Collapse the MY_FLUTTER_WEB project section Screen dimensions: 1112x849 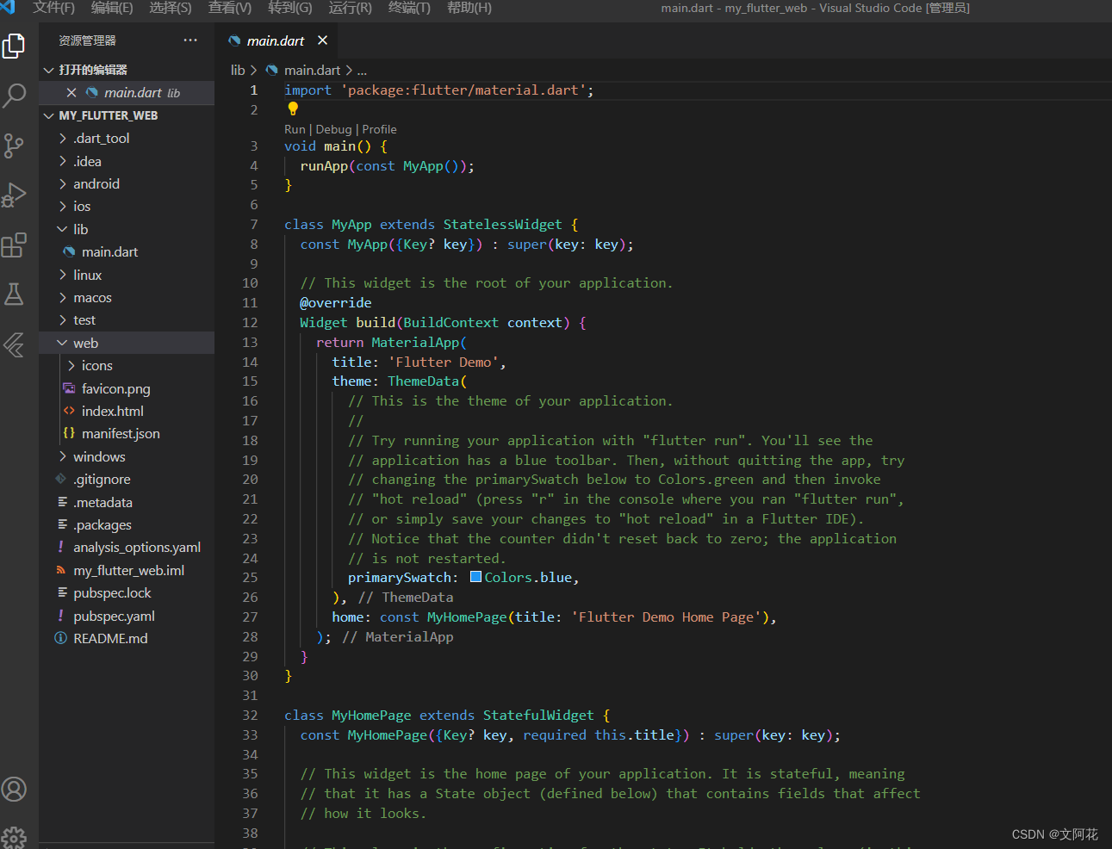(49, 115)
